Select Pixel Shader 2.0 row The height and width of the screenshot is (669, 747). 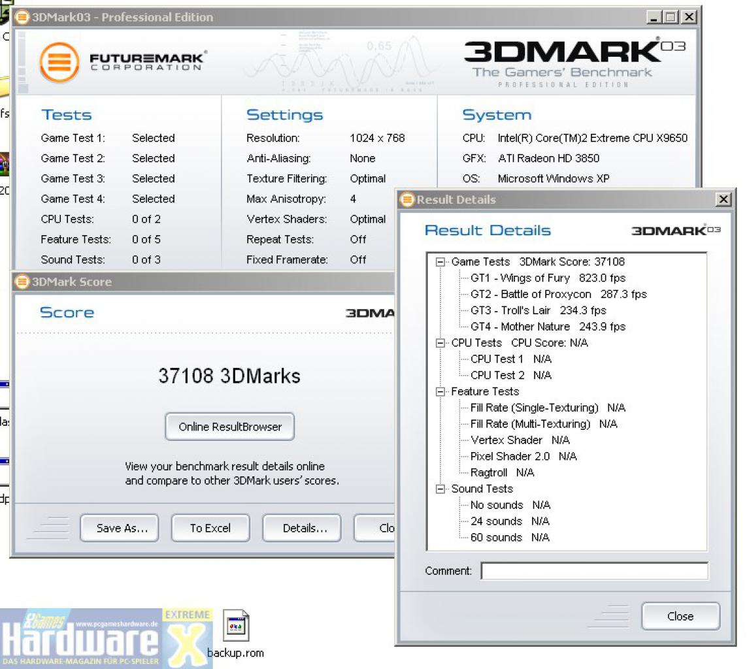pos(523,456)
